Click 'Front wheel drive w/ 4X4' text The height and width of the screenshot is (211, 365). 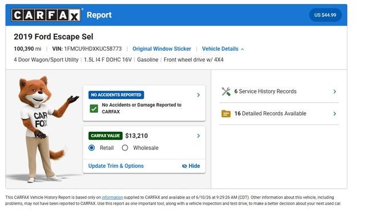(194, 60)
